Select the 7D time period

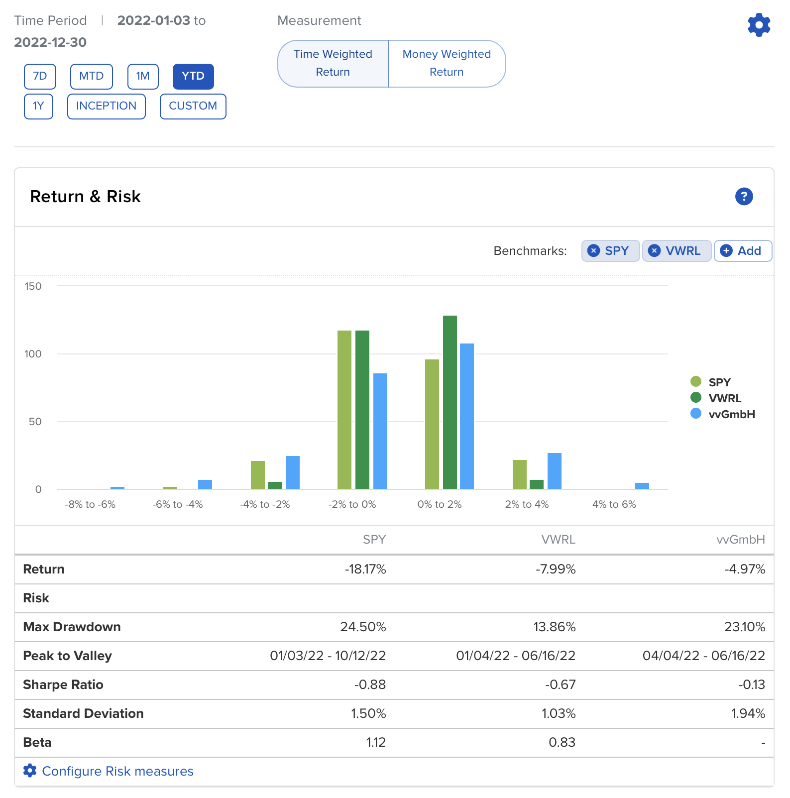(40, 76)
